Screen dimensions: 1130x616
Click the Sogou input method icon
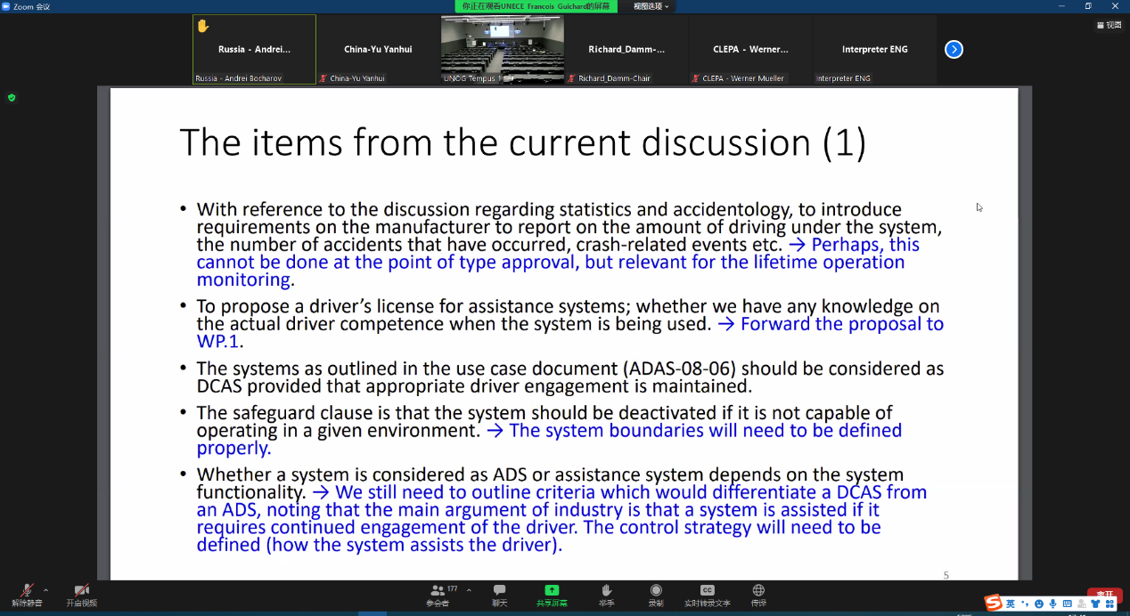pos(992,604)
